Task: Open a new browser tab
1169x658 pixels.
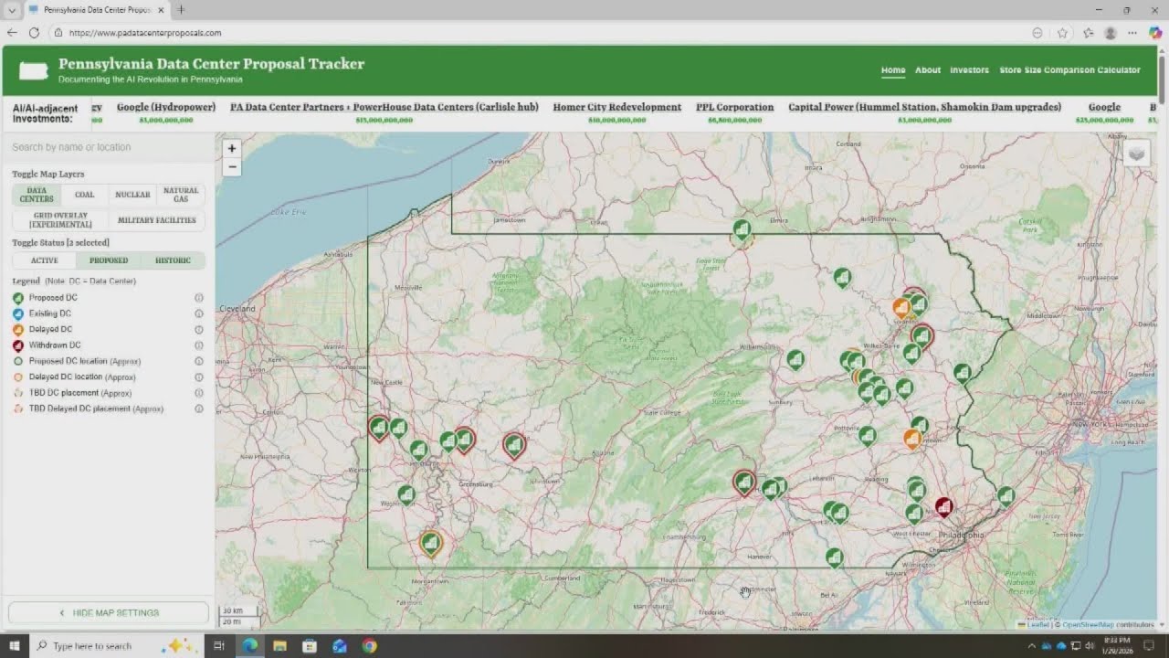Action: (x=181, y=9)
